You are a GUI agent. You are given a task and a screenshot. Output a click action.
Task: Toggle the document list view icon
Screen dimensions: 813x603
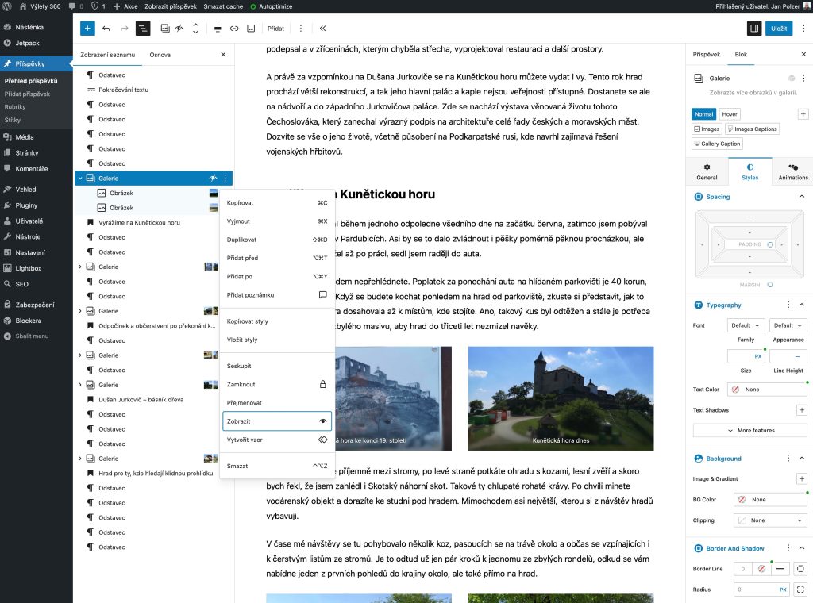tap(143, 28)
